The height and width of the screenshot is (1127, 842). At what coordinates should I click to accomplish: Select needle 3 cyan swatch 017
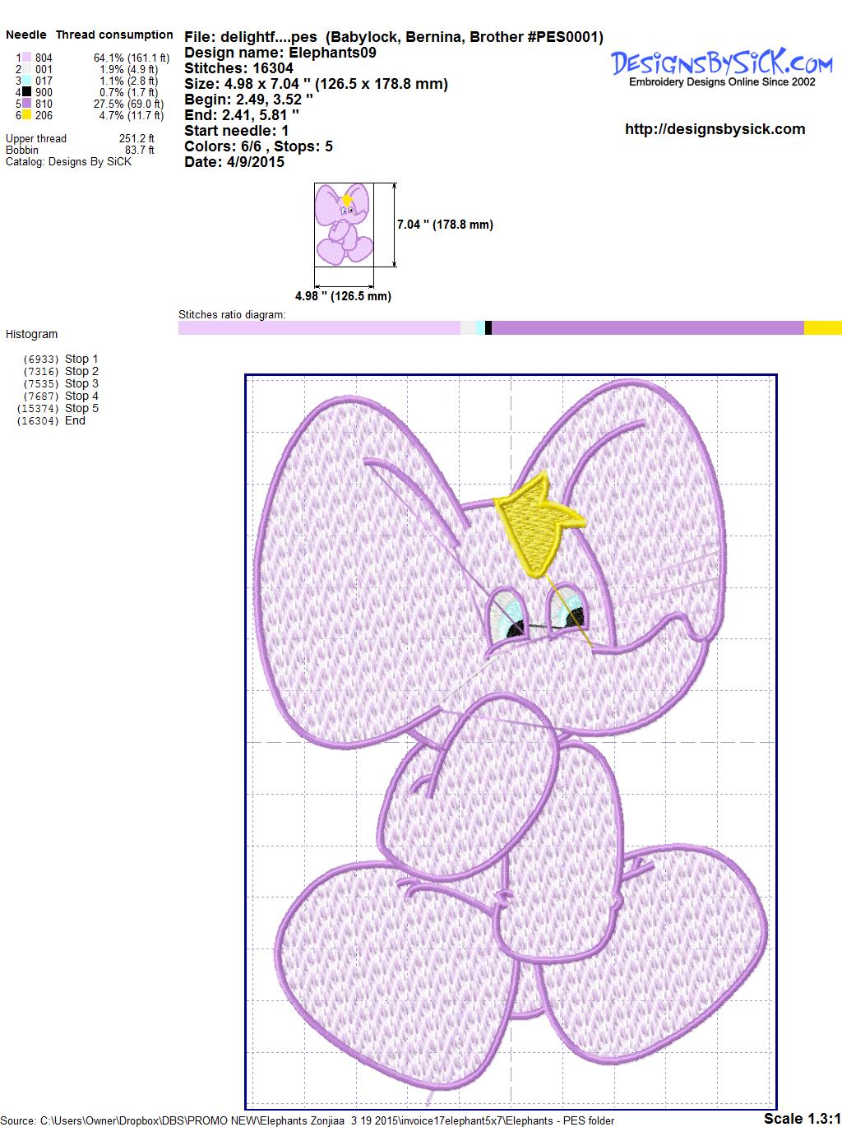coord(27,81)
